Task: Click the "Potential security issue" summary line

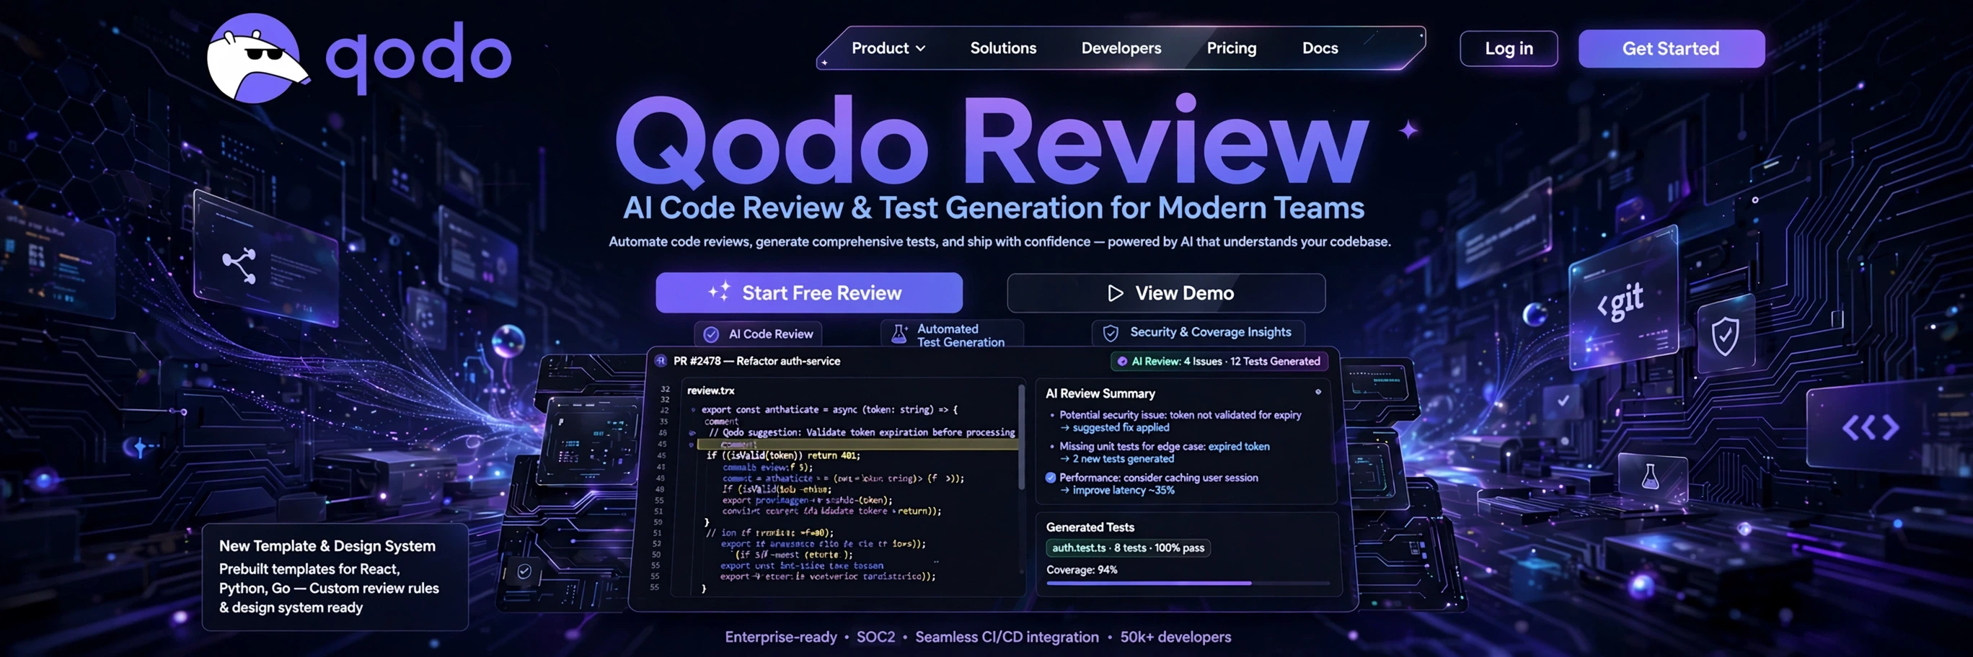Action: [x=1180, y=414]
